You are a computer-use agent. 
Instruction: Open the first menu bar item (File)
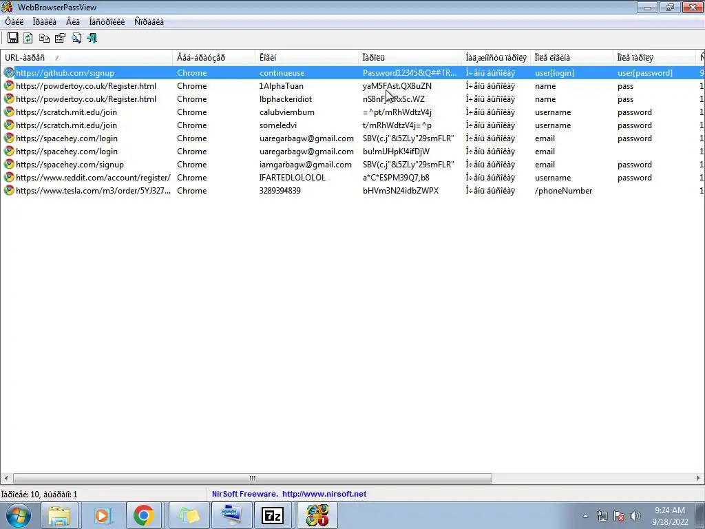[x=14, y=21]
